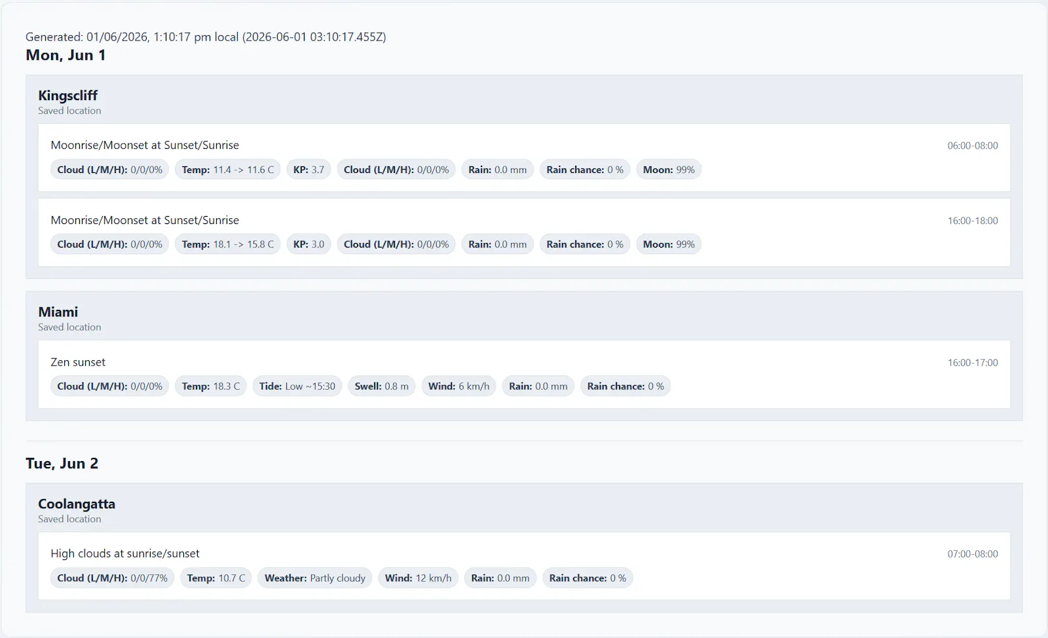The width and height of the screenshot is (1048, 638).
Task: Click the Coolangatta location heading
Action: coord(77,504)
